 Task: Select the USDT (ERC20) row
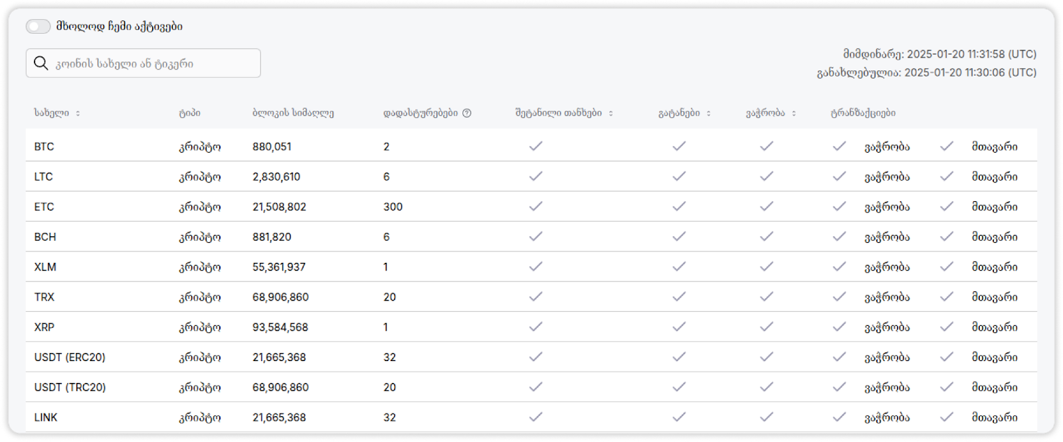[x=531, y=357]
